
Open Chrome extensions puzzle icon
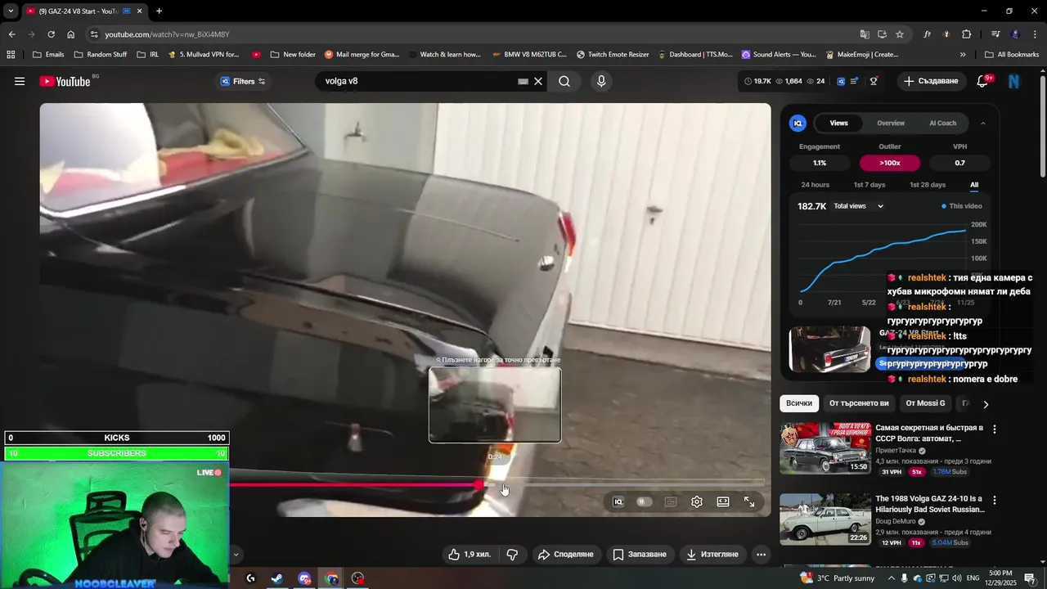[967, 34]
